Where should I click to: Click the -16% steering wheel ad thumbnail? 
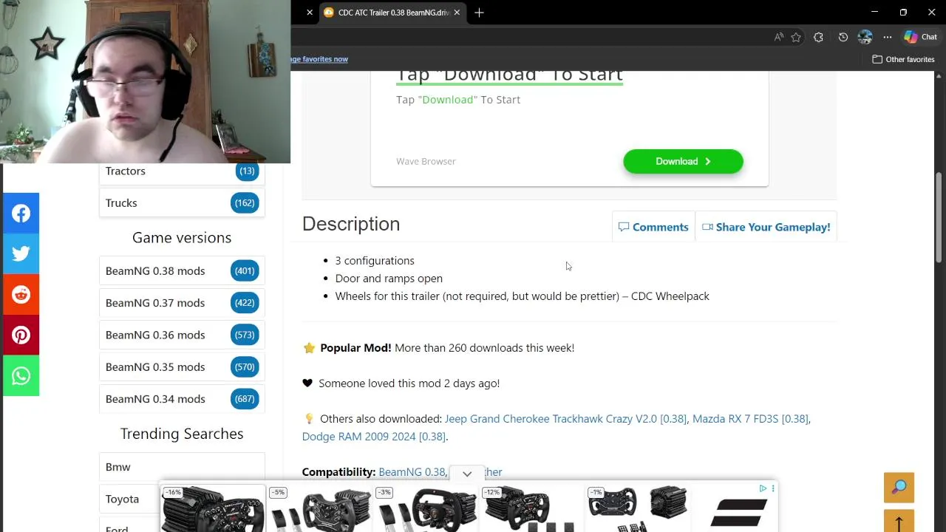coord(213,508)
